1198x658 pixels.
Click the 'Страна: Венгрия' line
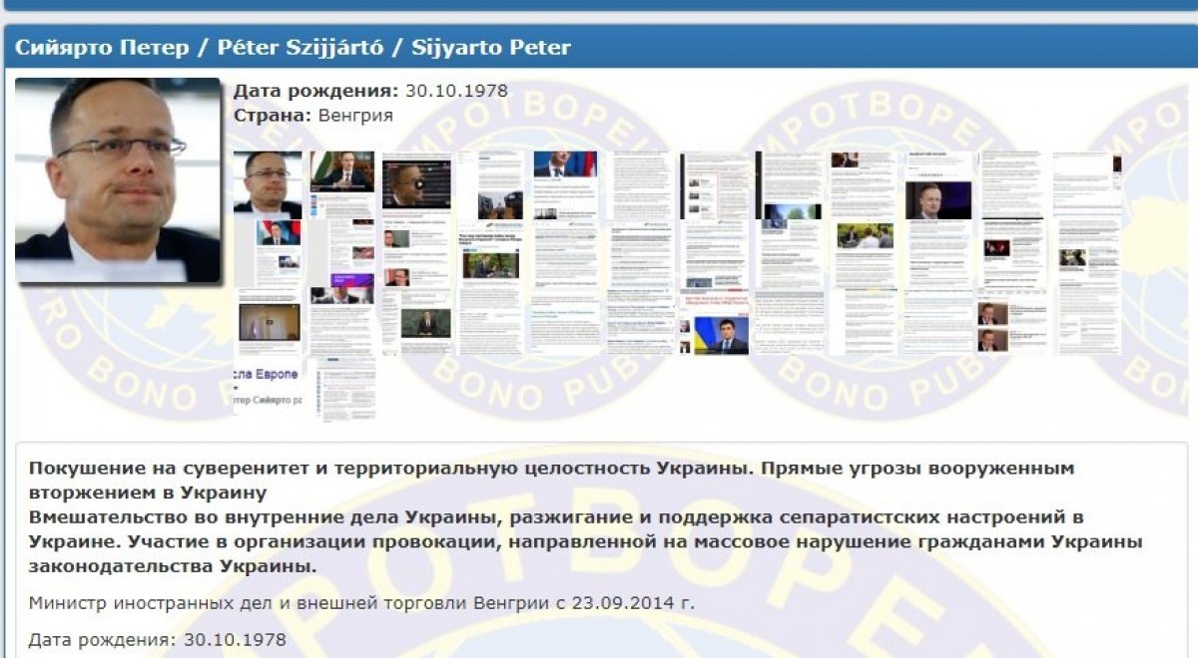[313, 115]
